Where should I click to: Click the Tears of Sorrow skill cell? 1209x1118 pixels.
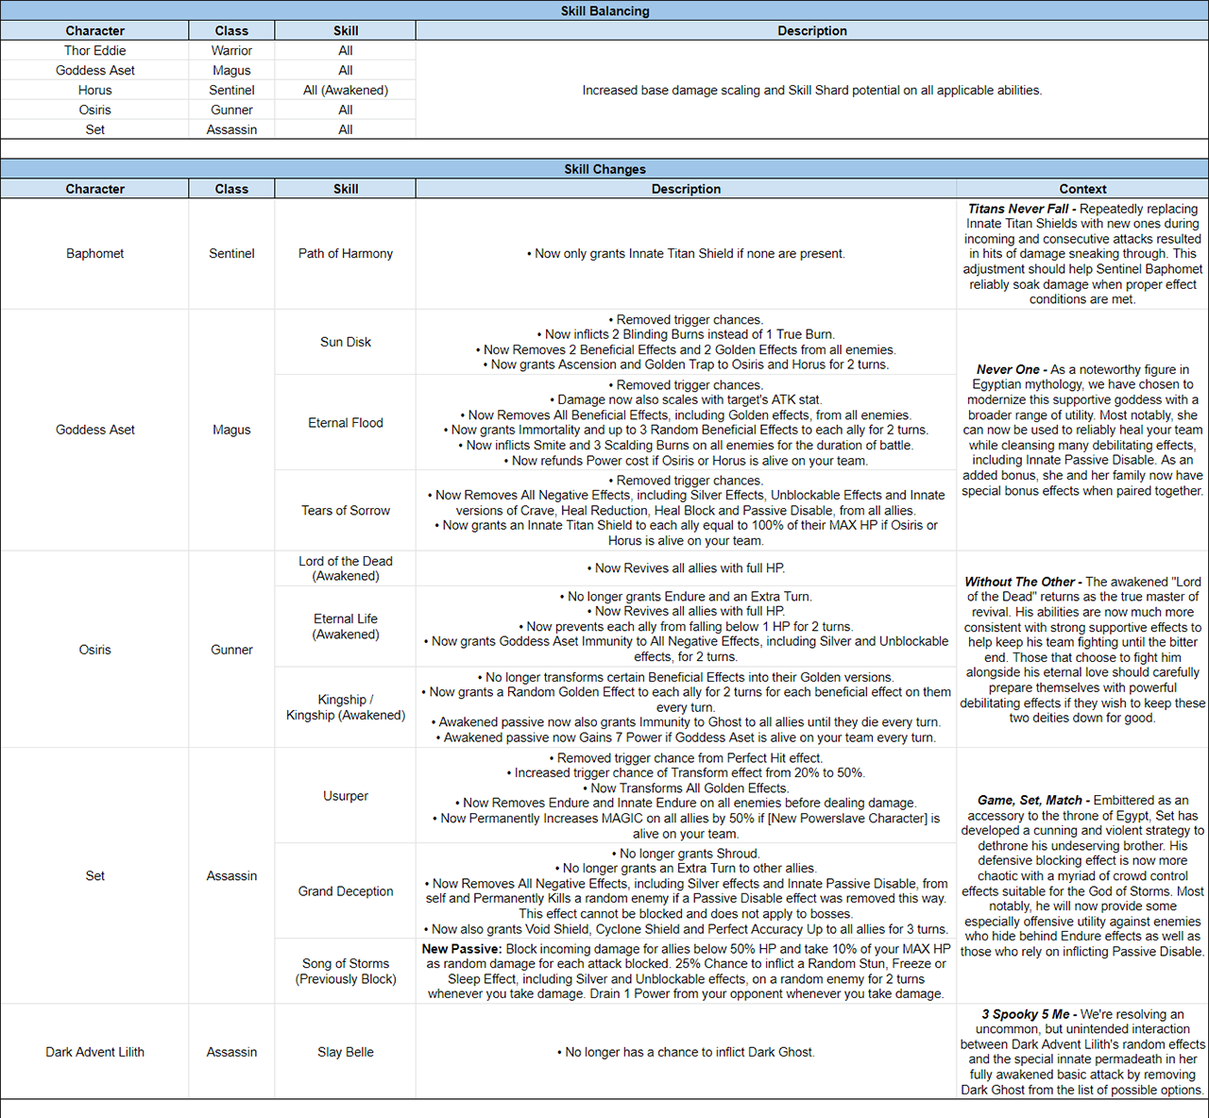point(345,510)
